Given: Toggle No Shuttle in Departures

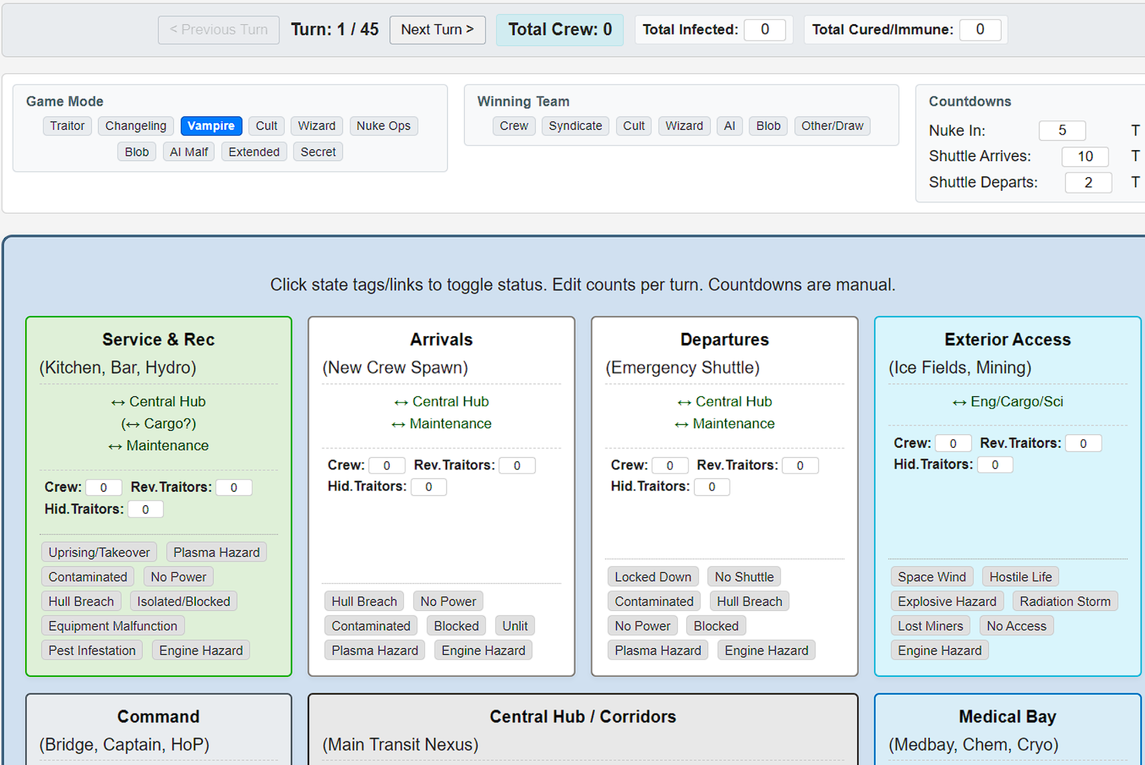Looking at the screenshot, I should 744,577.
